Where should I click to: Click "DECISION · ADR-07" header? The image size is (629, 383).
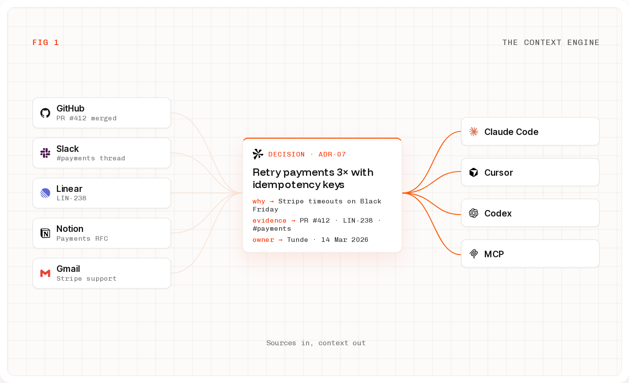[307, 155]
